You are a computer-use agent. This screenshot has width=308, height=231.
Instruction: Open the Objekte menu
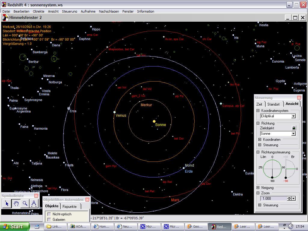pyautogui.click(x=38, y=11)
